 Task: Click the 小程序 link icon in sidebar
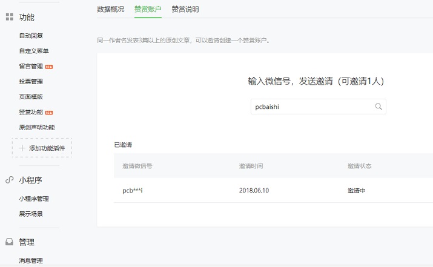click(9, 180)
